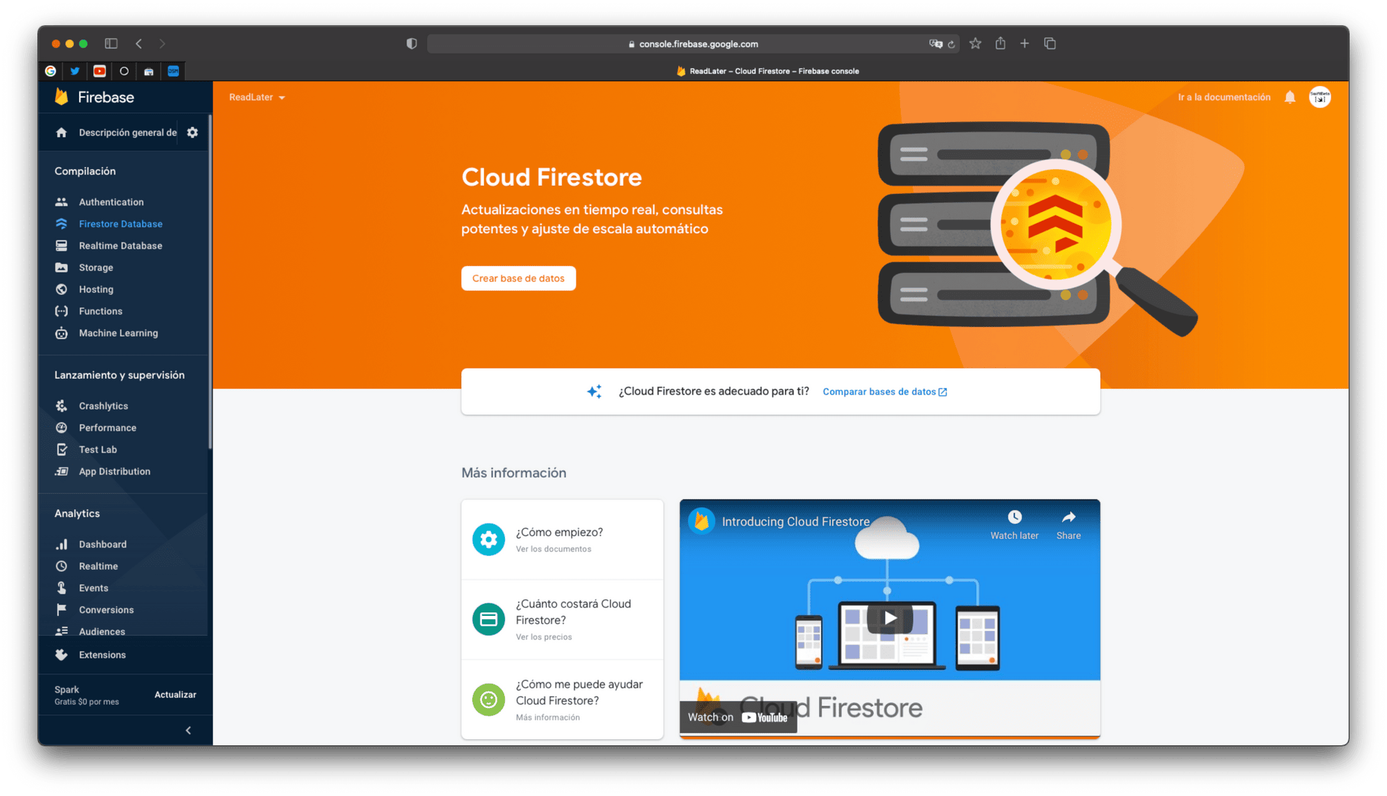This screenshot has height=796, width=1387.
Task: Open the ReadLater project dropdown
Action: pyautogui.click(x=257, y=97)
